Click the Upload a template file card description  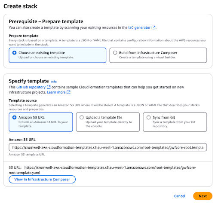click(x=109, y=124)
